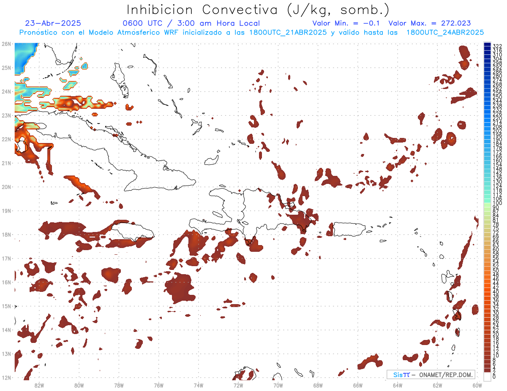Click the 'SisTT - ONAMET/REP.DOM.' credit box
507x391 pixels.
[x=431, y=375]
